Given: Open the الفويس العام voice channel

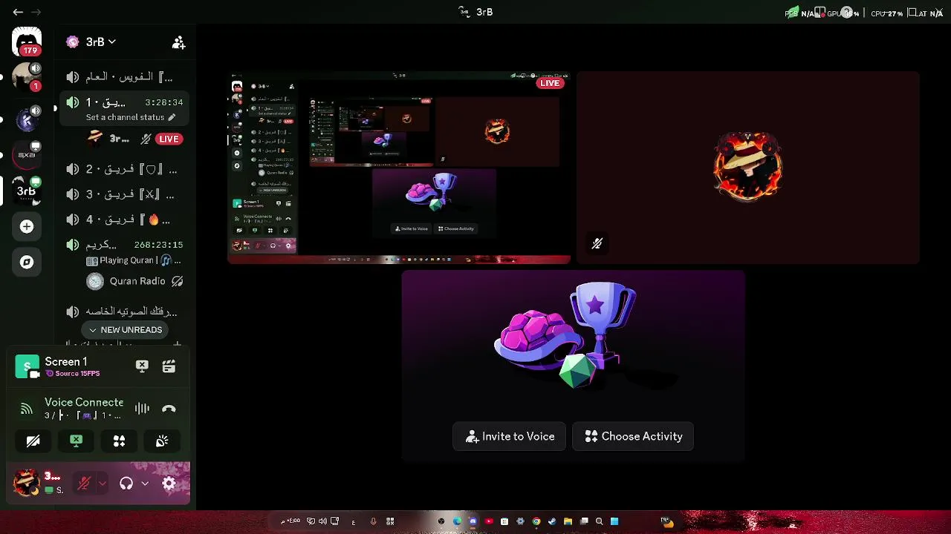Looking at the screenshot, I should [124, 77].
